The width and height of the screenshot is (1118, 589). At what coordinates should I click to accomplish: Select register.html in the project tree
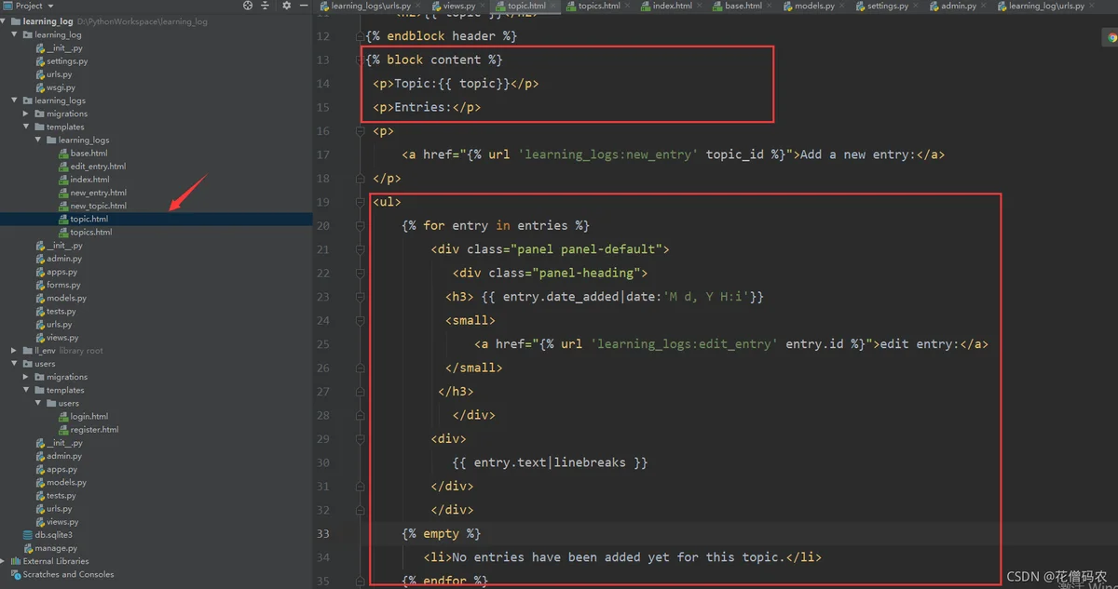pos(94,430)
